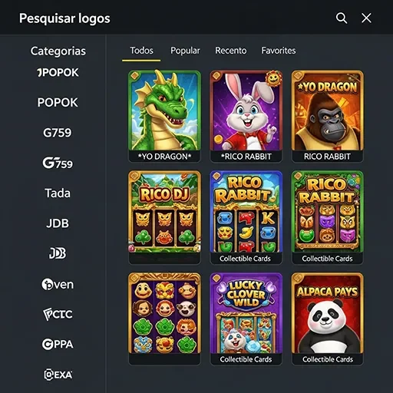Open the gorilla YO DRAGON card
This screenshot has width=393, height=393.
point(327,117)
